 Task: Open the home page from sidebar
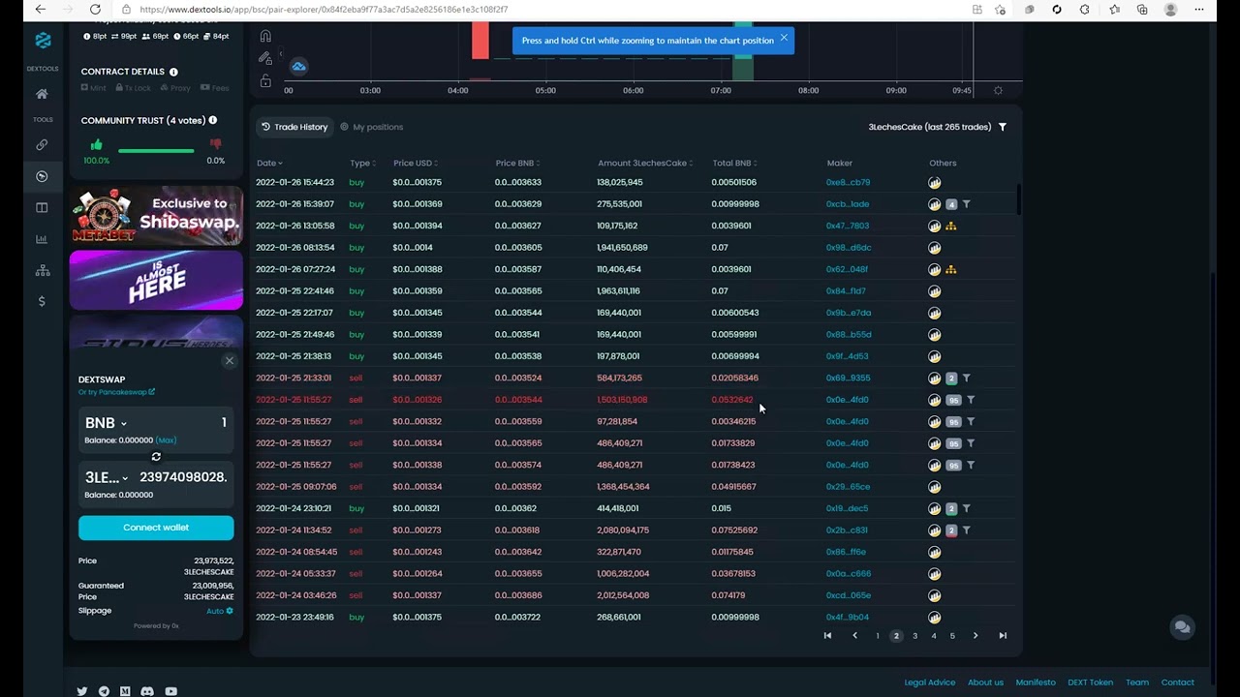(42, 94)
